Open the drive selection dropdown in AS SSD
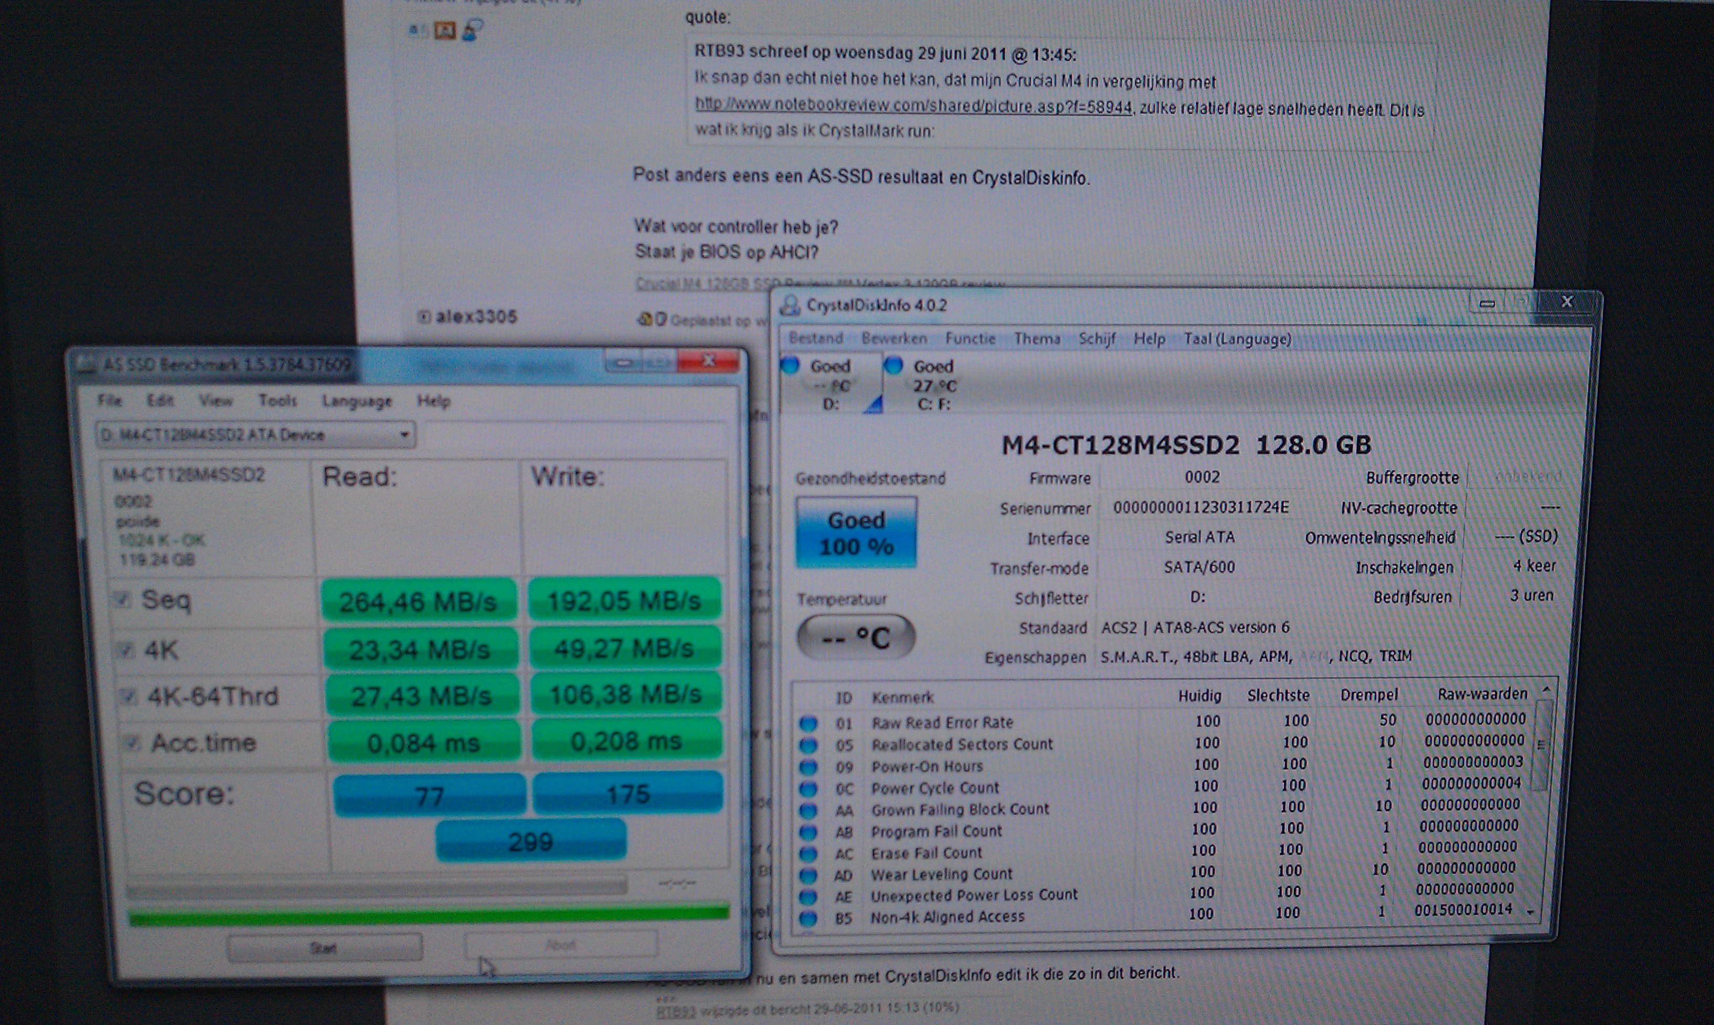 pyautogui.click(x=256, y=435)
